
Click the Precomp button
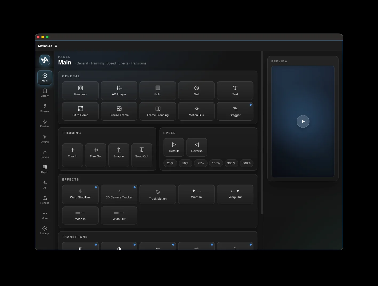pyautogui.click(x=80, y=91)
